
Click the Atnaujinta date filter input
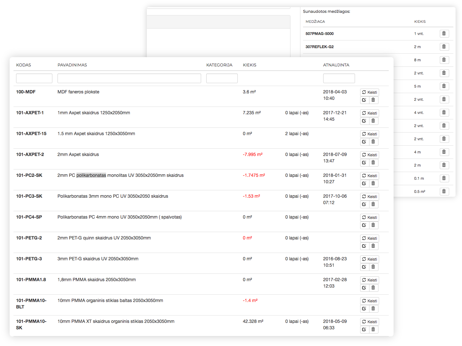point(339,78)
